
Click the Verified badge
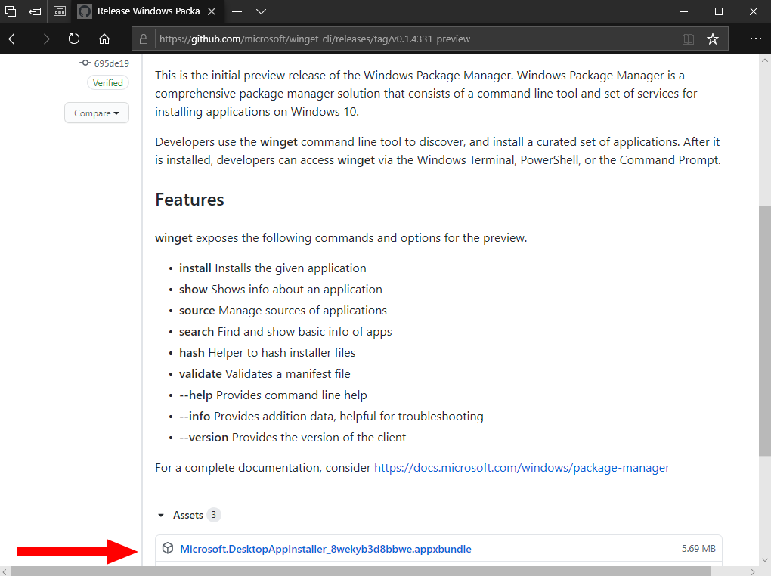pyautogui.click(x=107, y=82)
